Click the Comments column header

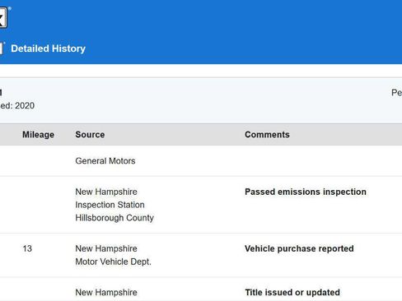267,135
